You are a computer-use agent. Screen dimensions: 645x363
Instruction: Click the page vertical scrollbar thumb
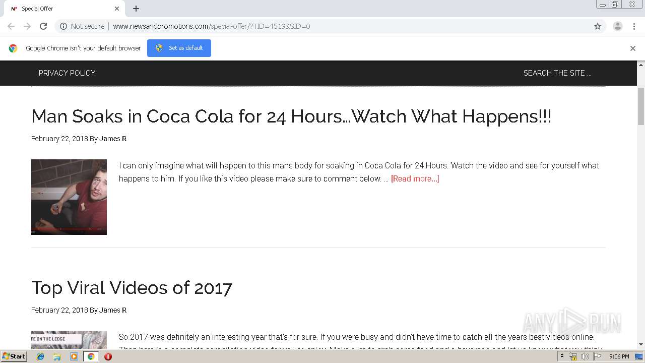pos(641,106)
